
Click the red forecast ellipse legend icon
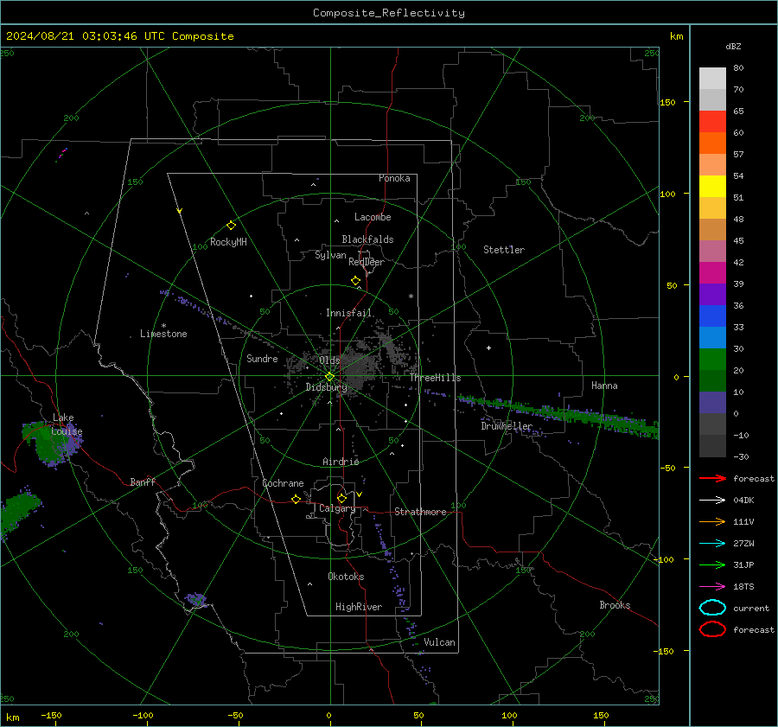pyautogui.click(x=712, y=629)
